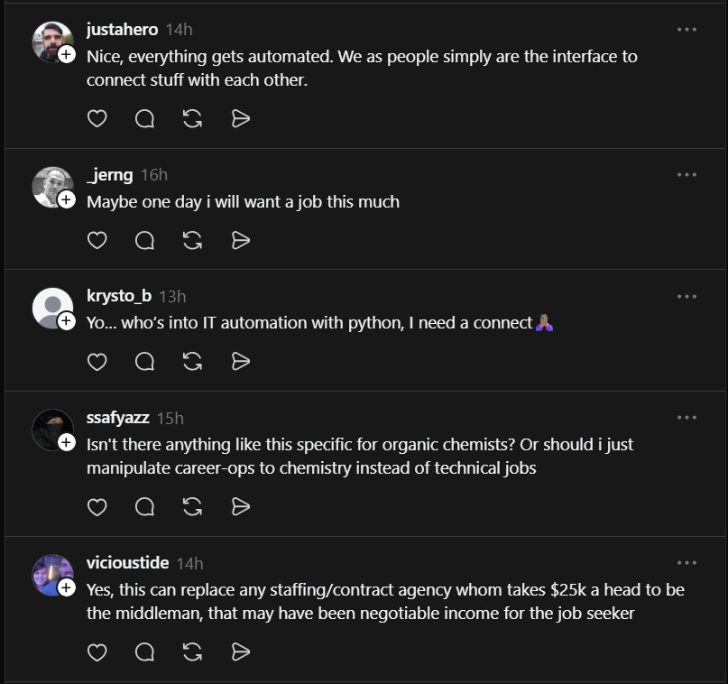The image size is (728, 684).
Task: Open krysto_b's more options menu
Action: coord(687,295)
